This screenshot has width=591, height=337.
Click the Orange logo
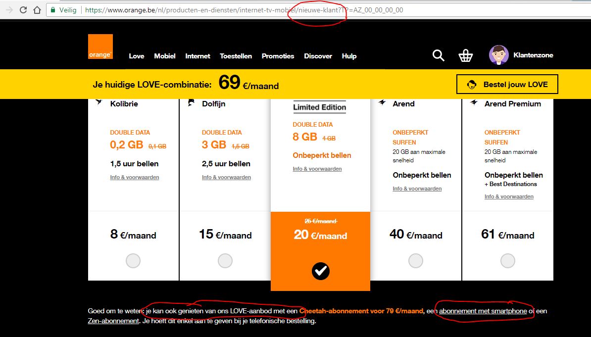coord(100,47)
